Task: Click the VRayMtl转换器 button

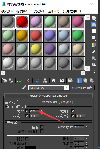Action: click(82, 88)
